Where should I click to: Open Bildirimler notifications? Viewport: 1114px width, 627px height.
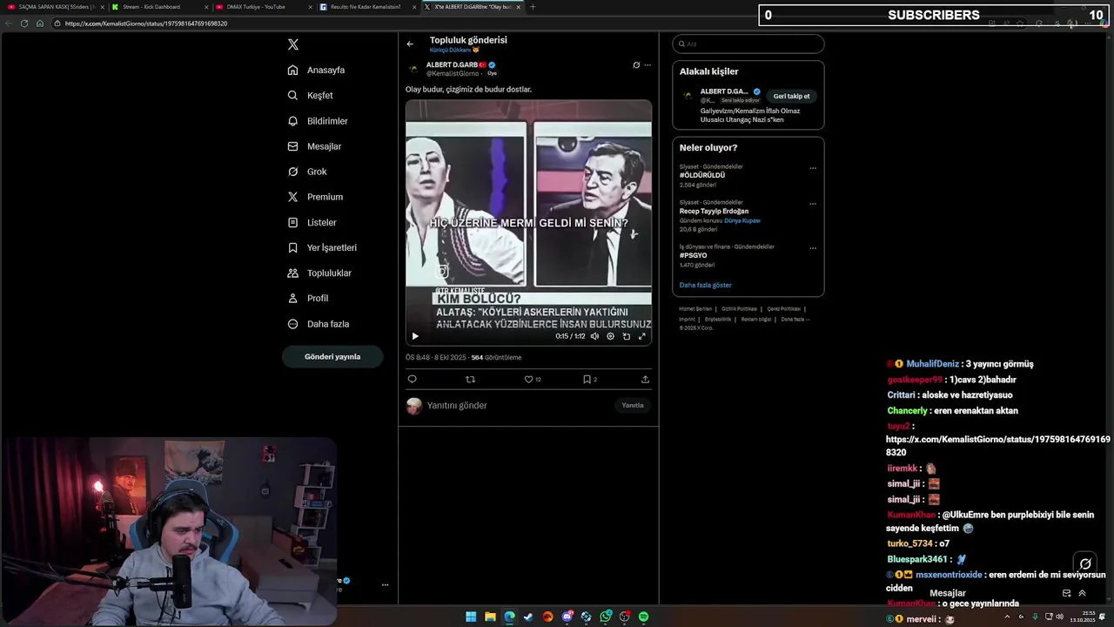click(x=318, y=121)
